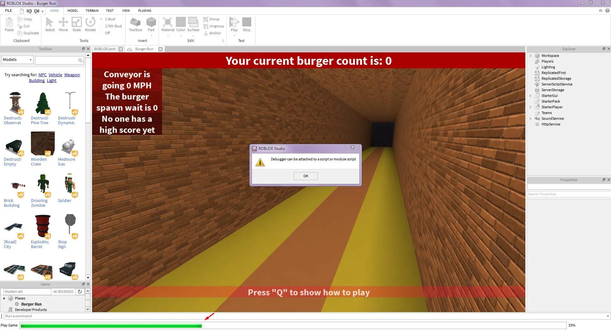Image resolution: width=611 pixels, height=330 pixels.
Task: Switch to the PLUGINS ribbon tab
Action: 145,10
